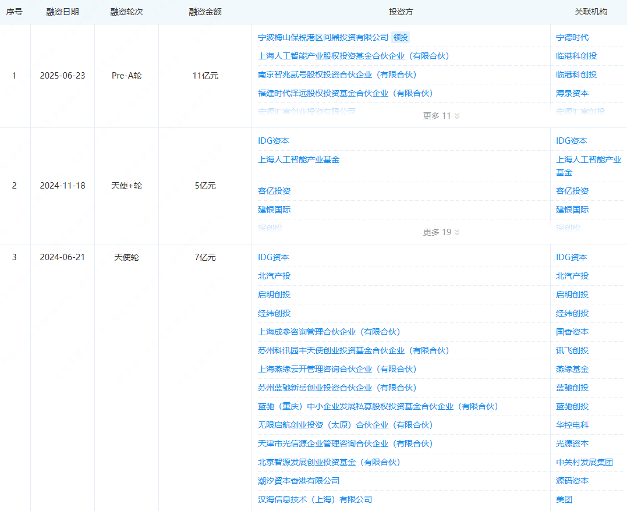This screenshot has width=627, height=511.
Task: Open the 讯飞创投 related institution link
Action: (x=573, y=350)
